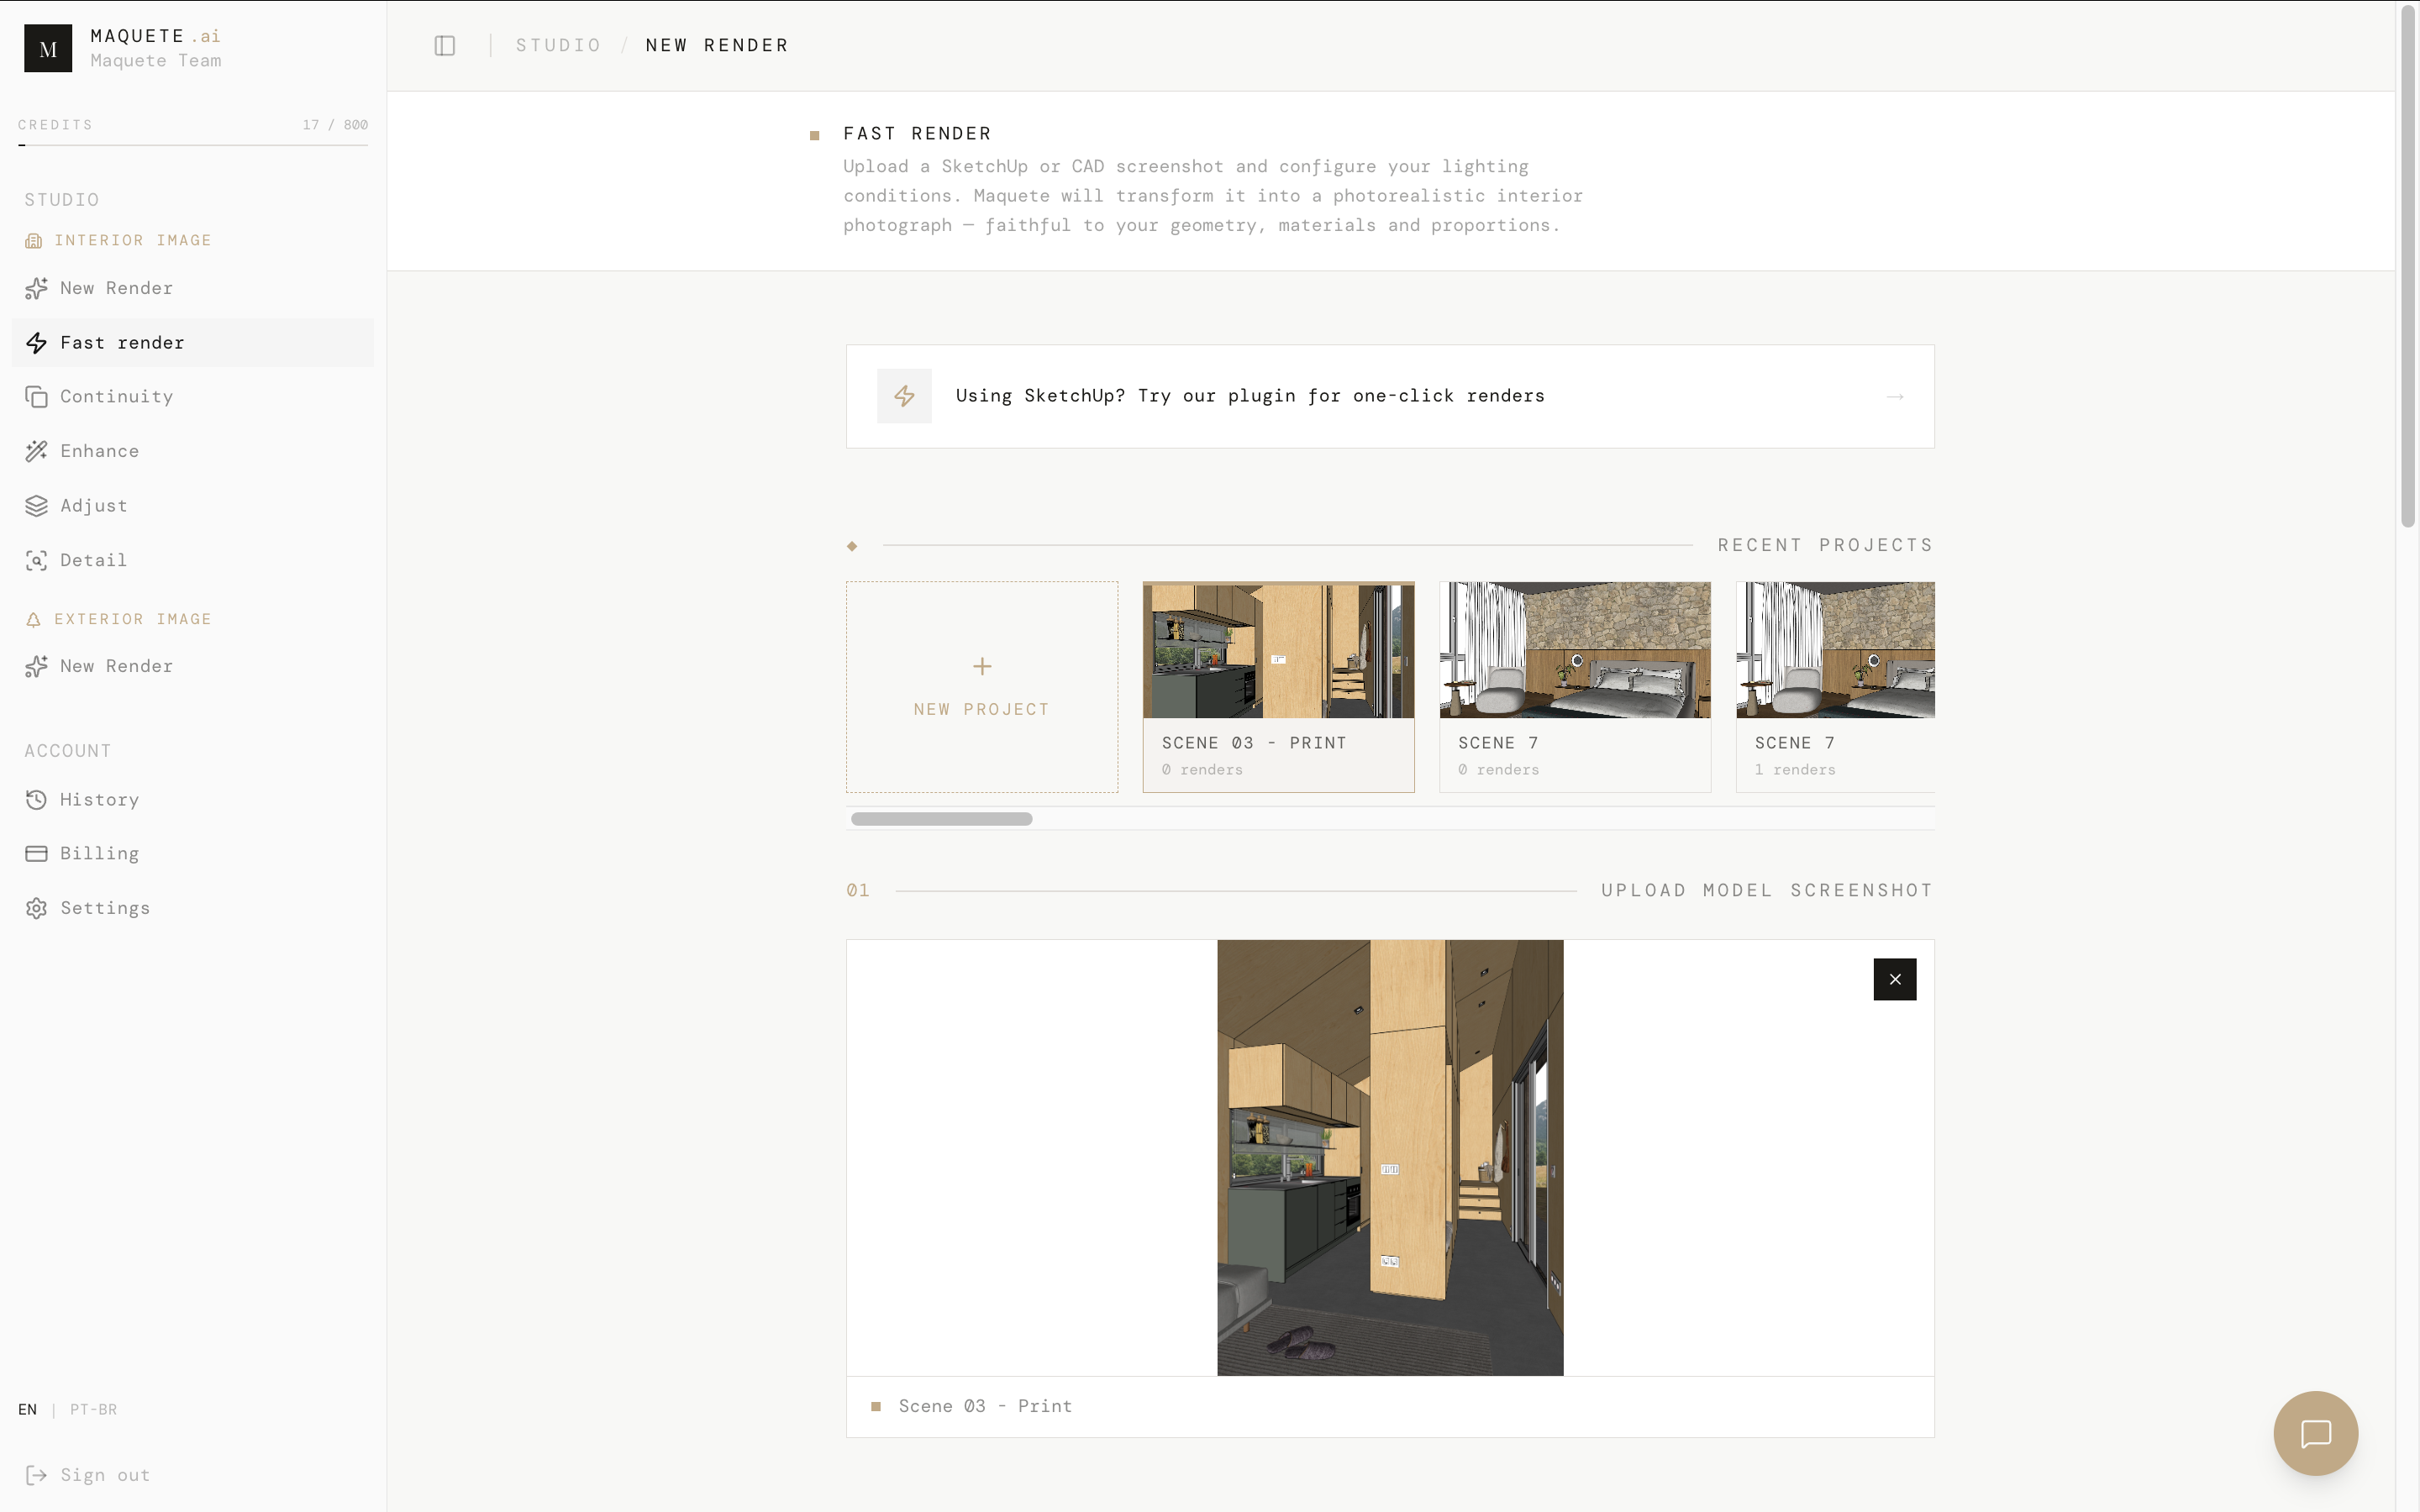
Task: Open the Continuity tool
Action: [x=117, y=396]
